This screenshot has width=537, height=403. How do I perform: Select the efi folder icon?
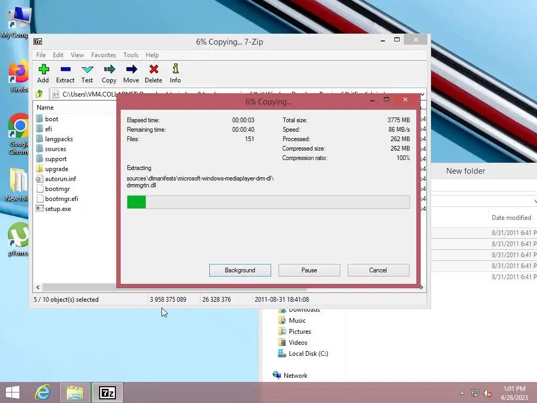tap(39, 129)
